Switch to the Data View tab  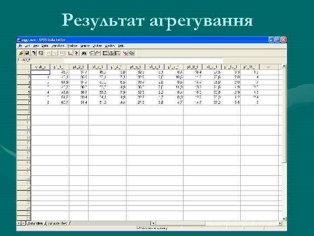point(35,223)
